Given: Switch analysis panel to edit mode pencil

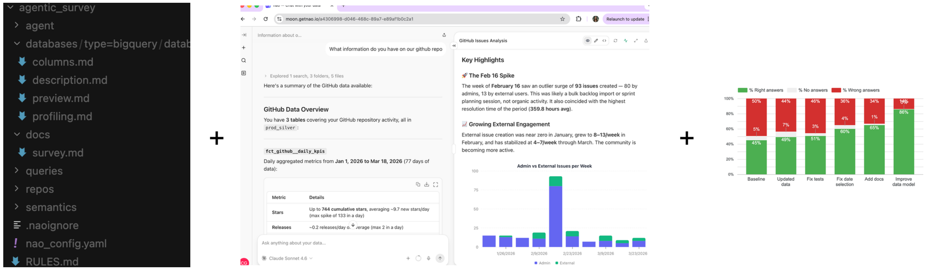Looking at the screenshot, I should click(596, 41).
